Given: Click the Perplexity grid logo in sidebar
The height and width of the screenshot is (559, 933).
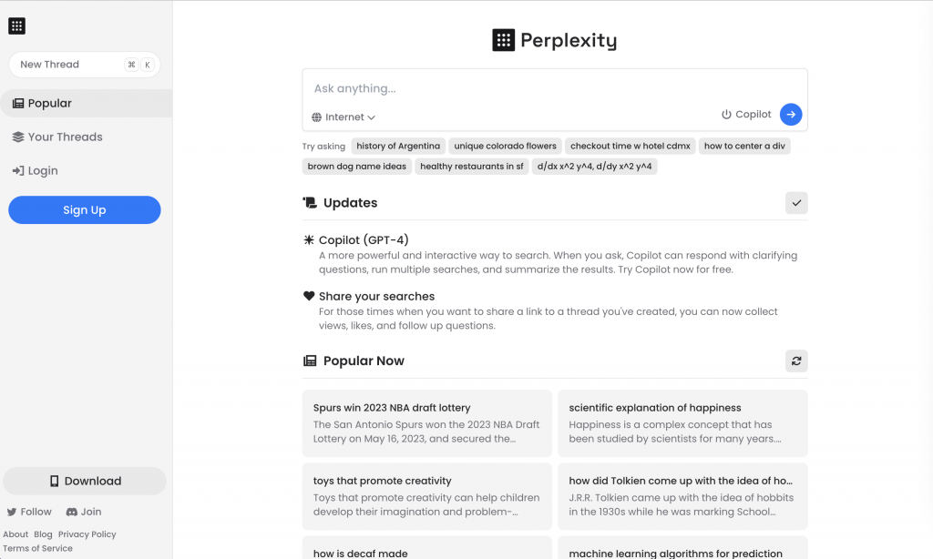Looking at the screenshot, I should [16, 26].
